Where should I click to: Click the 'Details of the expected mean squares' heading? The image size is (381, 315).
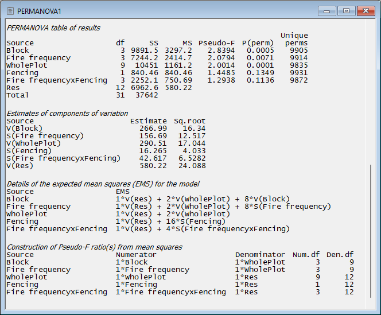coord(103,184)
